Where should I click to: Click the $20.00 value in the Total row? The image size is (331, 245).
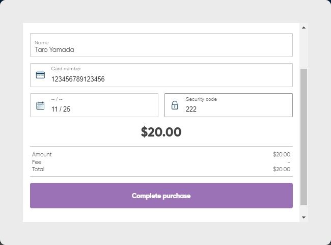[x=282, y=169]
